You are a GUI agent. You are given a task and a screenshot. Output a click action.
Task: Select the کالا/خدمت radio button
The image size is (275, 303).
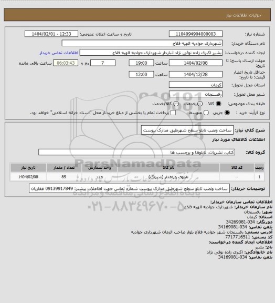point(176,104)
